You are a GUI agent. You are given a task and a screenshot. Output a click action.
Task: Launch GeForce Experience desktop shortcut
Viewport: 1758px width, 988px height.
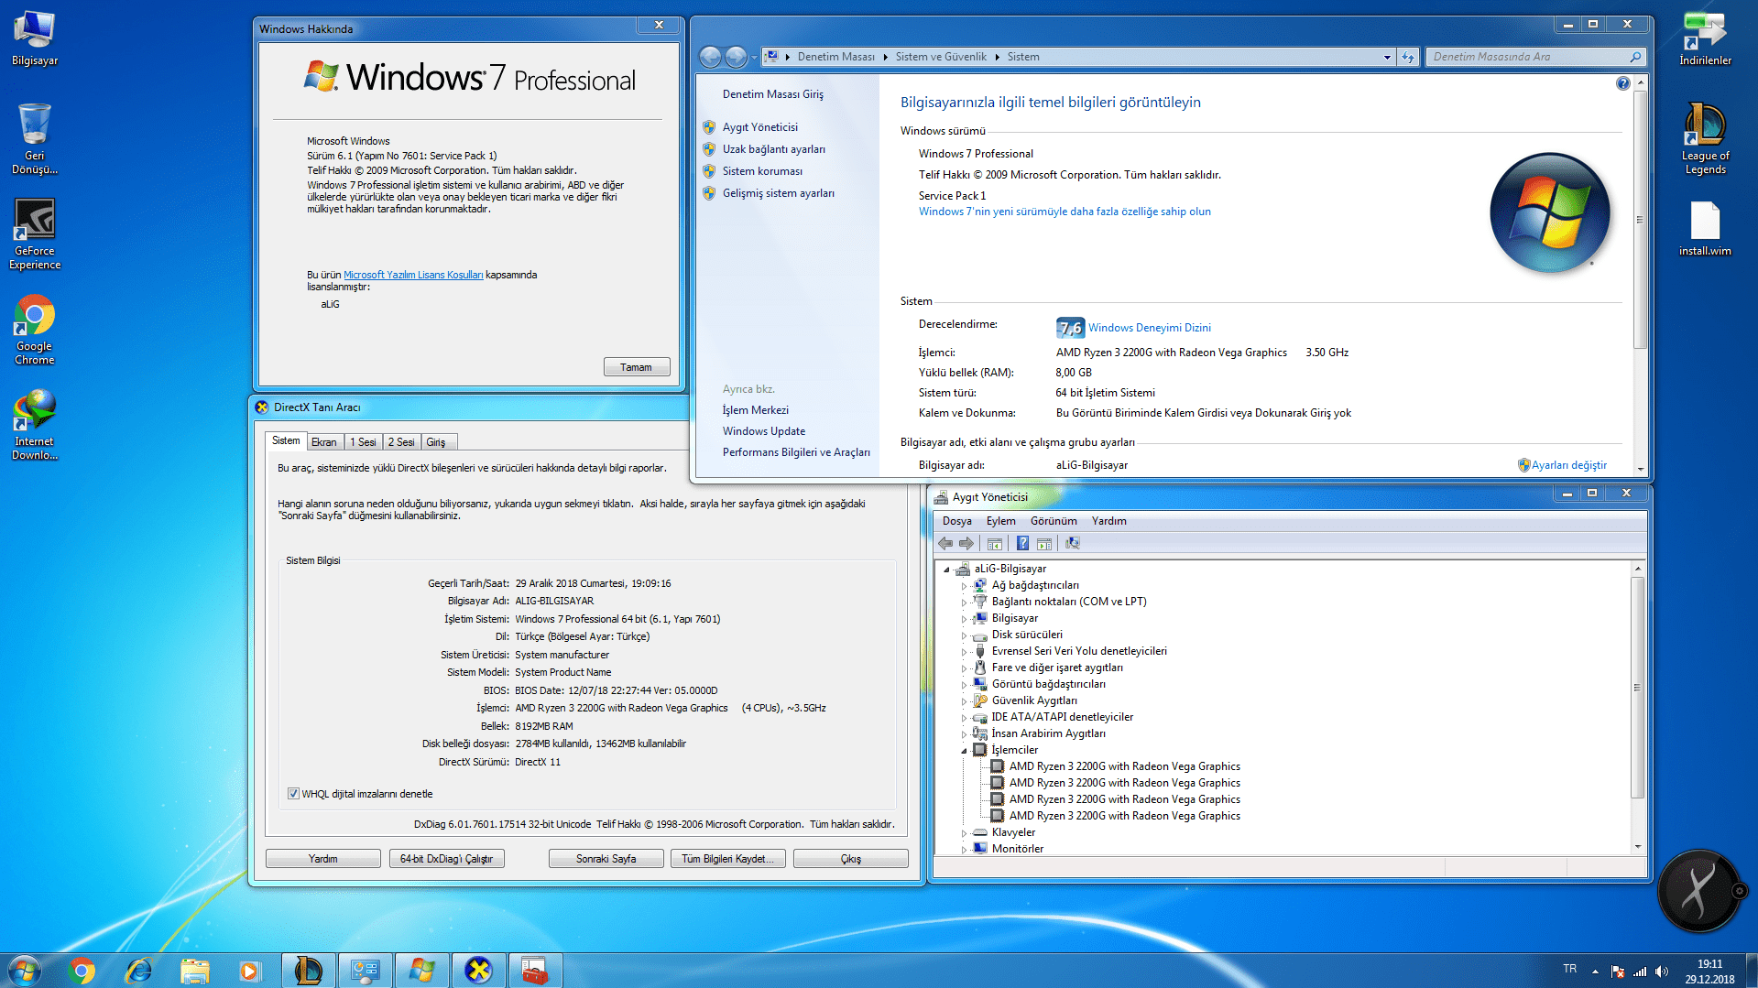tap(35, 234)
